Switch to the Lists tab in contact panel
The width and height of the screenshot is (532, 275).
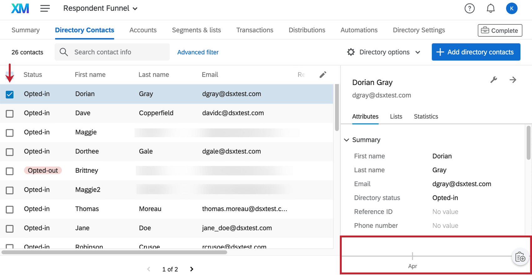click(396, 117)
